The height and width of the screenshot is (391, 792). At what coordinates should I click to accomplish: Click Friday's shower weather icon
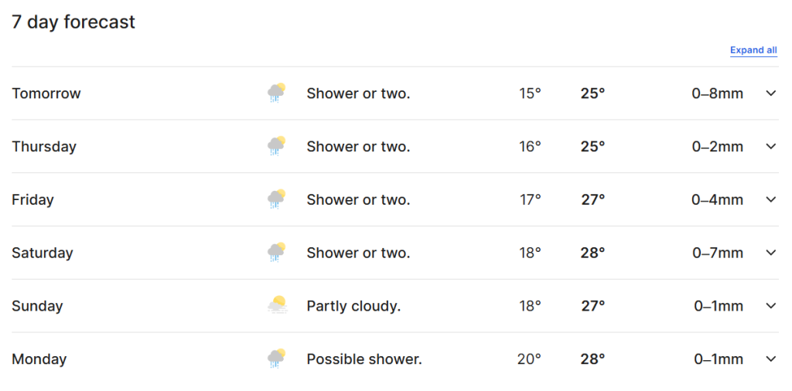[x=276, y=199]
